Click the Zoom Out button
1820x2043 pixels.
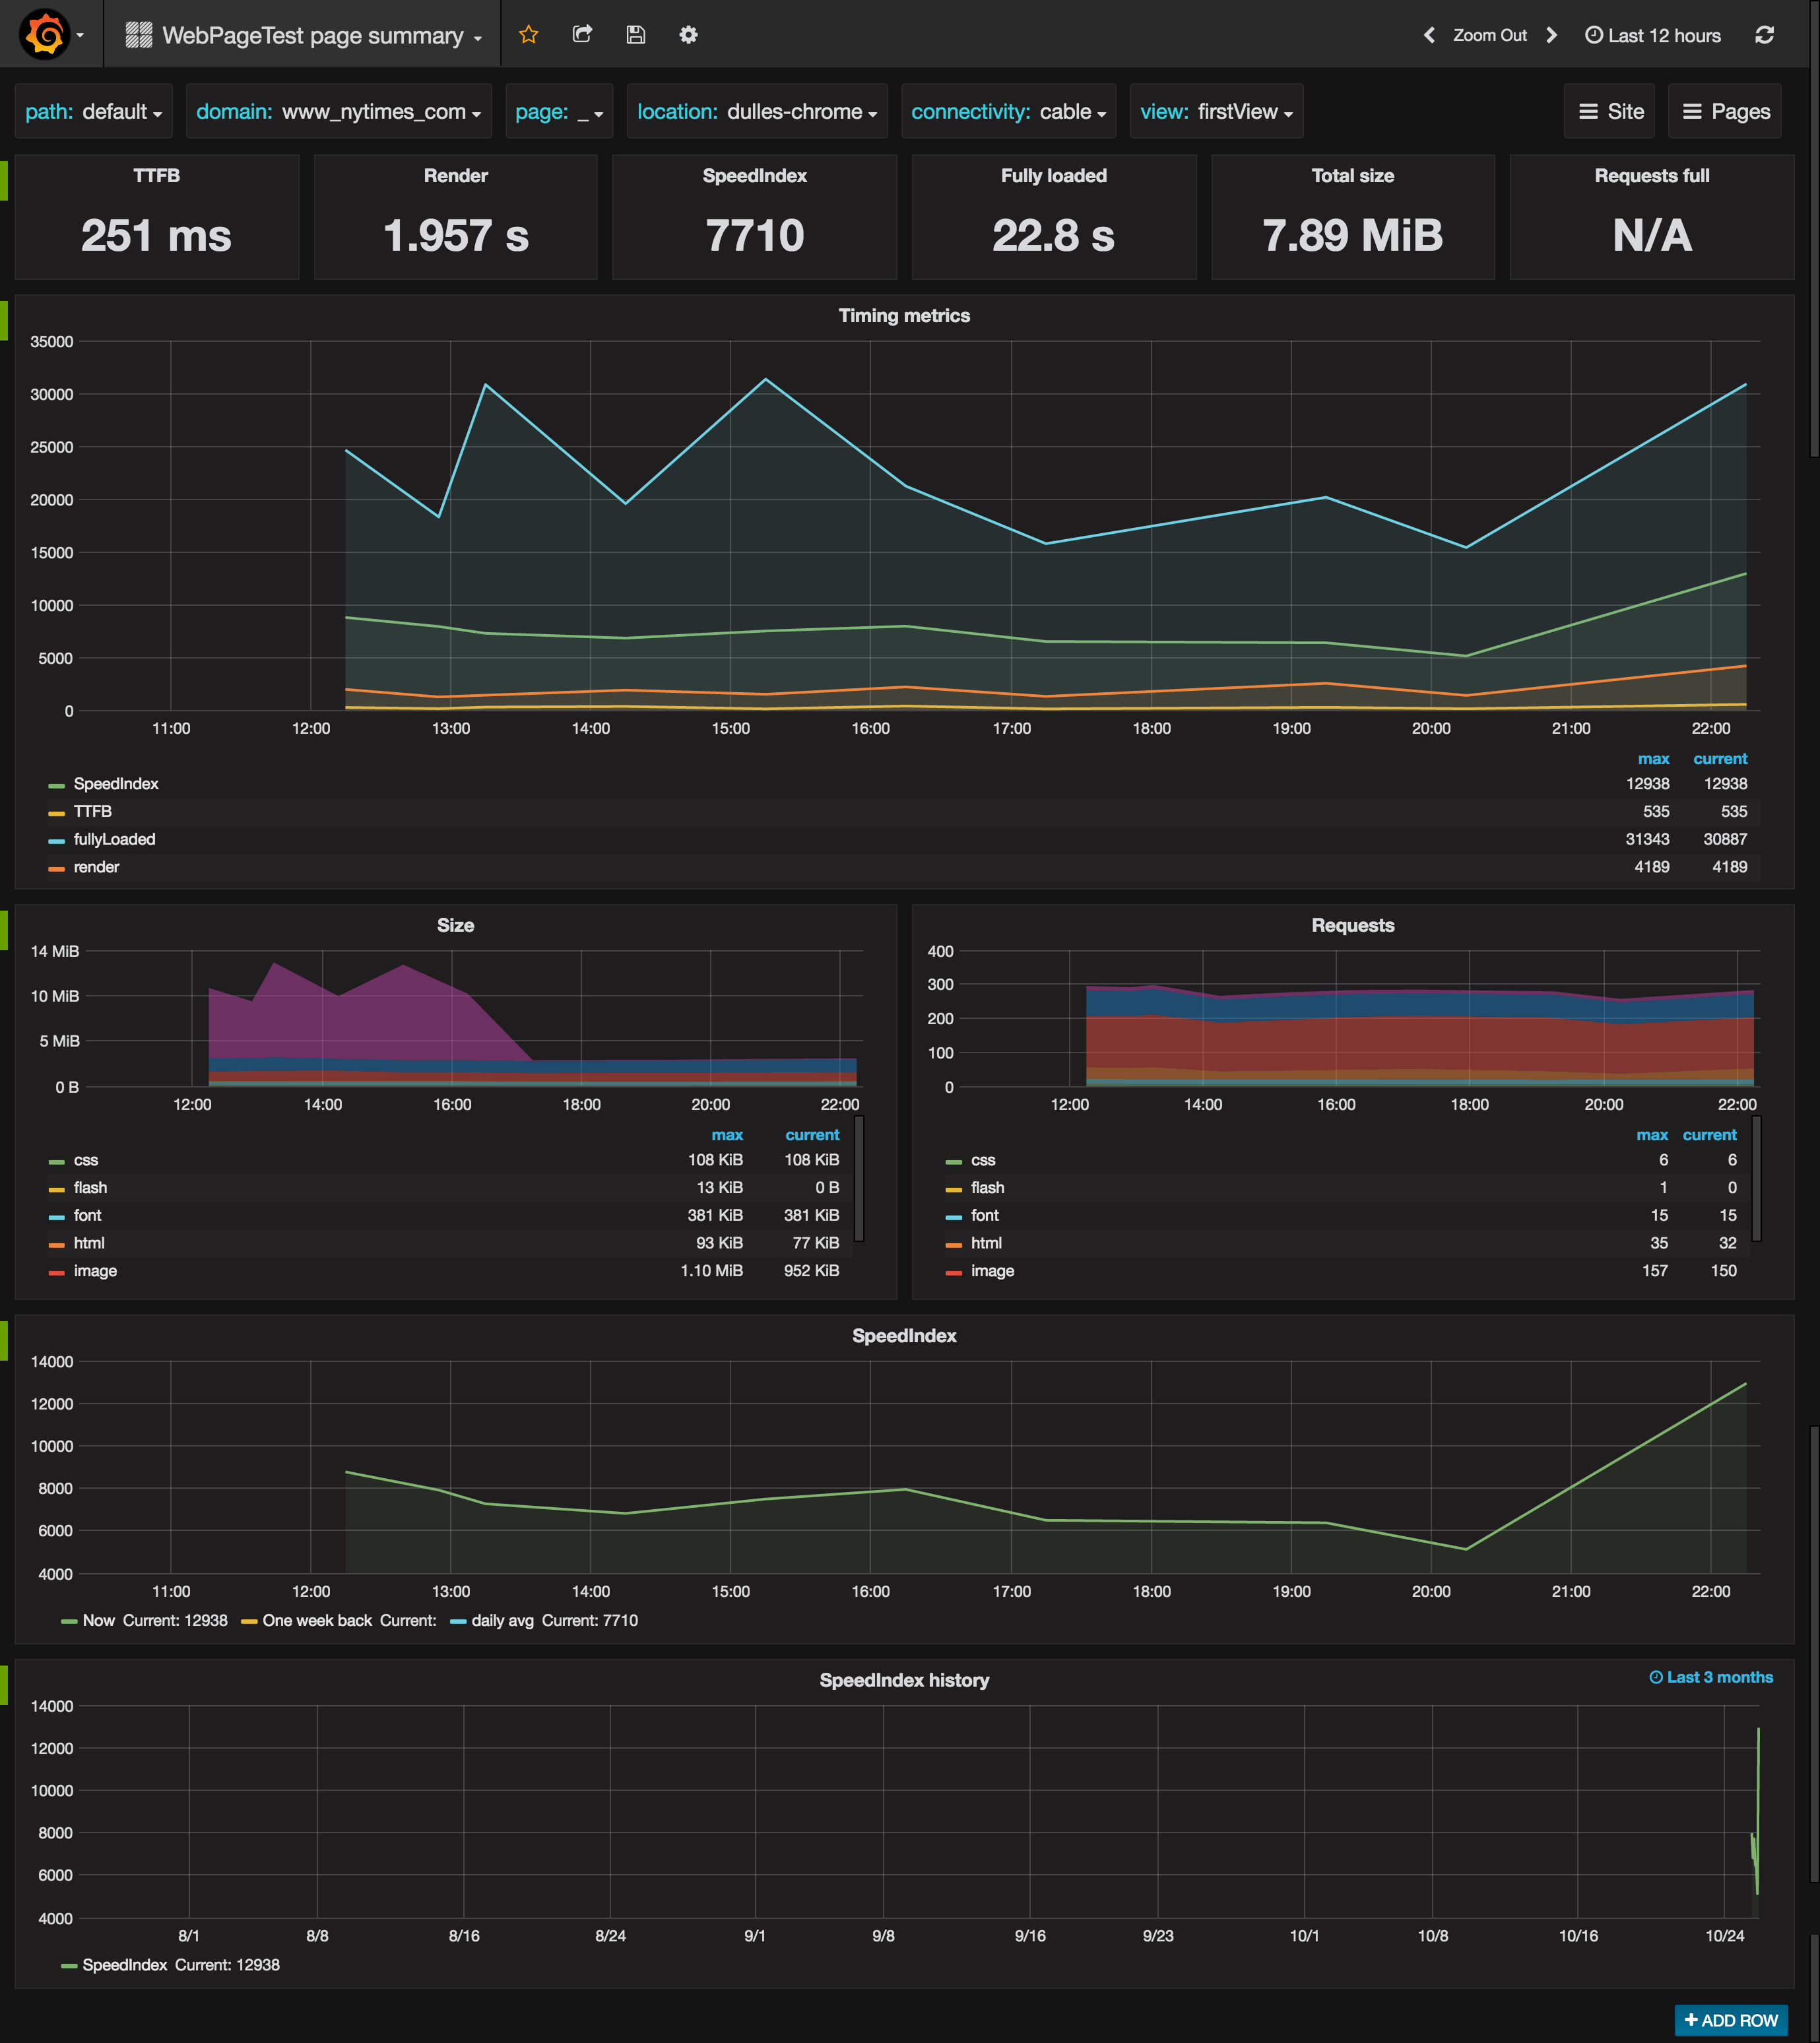tap(1489, 35)
